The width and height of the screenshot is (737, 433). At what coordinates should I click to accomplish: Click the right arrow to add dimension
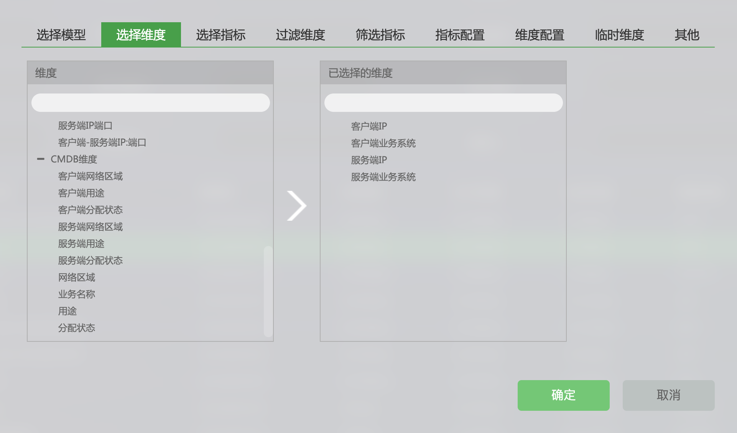coord(296,206)
